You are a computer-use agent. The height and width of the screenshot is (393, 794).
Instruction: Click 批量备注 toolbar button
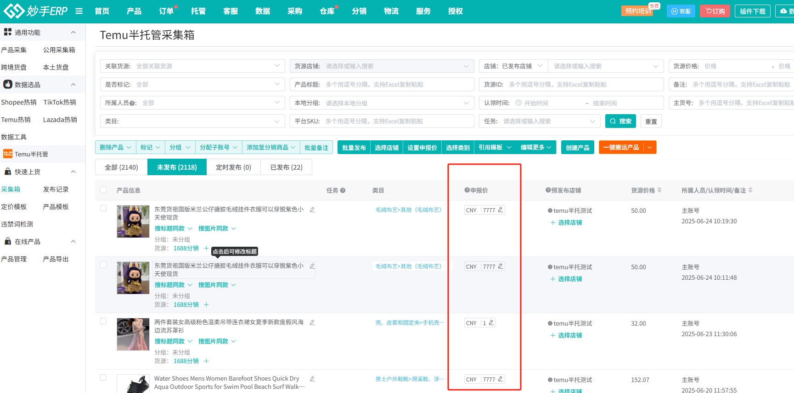(x=316, y=147)
